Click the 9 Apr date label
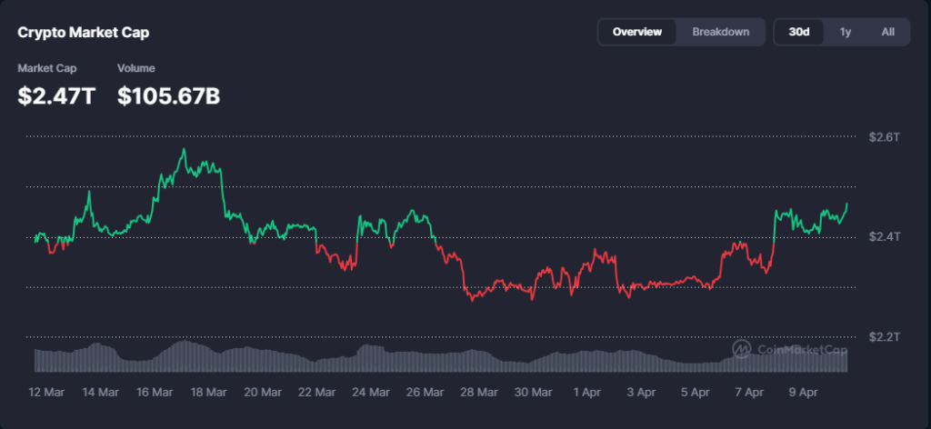 [804, 393]
